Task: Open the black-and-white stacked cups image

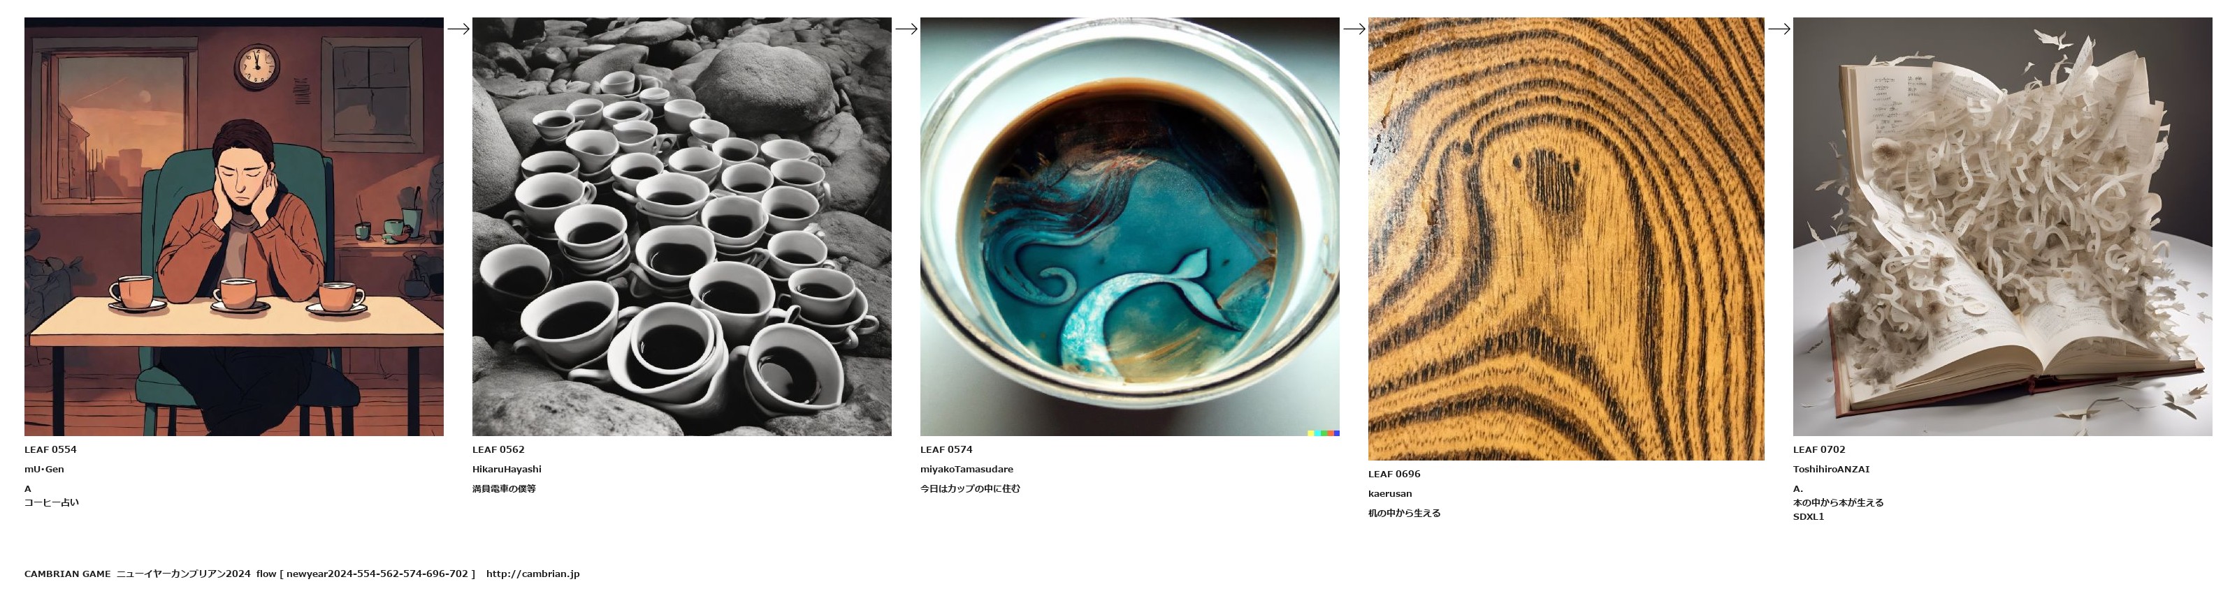Action: (681, 226)
